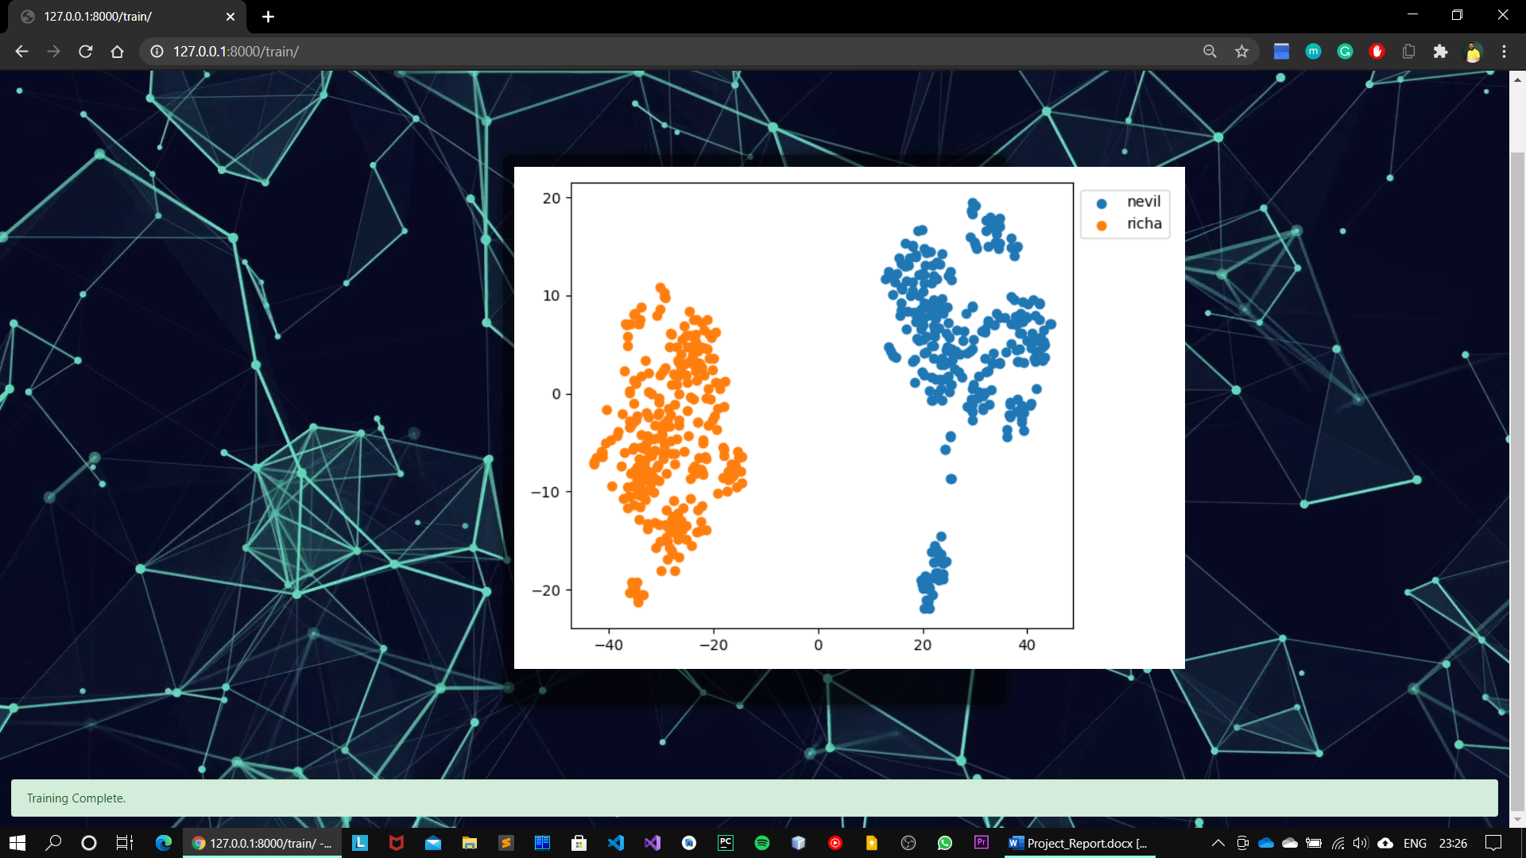Image resolution: width=1526 pixels, height=858 pixels.
Task: Open the Windows Start menu
Action: (x=17, y=843)
